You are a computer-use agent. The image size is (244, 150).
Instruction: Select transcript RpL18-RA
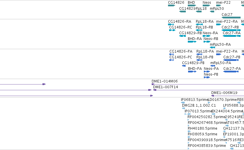pos(199,24)
